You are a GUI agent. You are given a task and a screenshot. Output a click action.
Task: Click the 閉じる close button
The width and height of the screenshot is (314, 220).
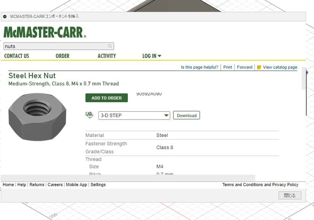tap(290, 195)
